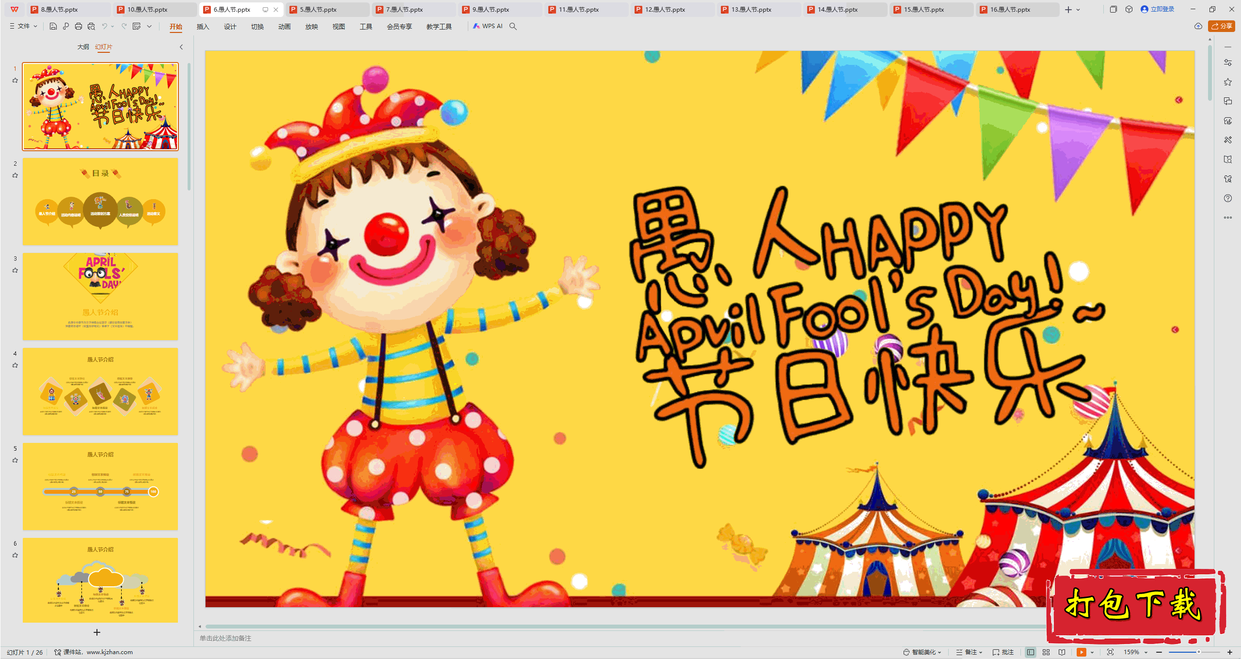
Task: Click fit slide to window icon
Action: tap(1111, 652)
